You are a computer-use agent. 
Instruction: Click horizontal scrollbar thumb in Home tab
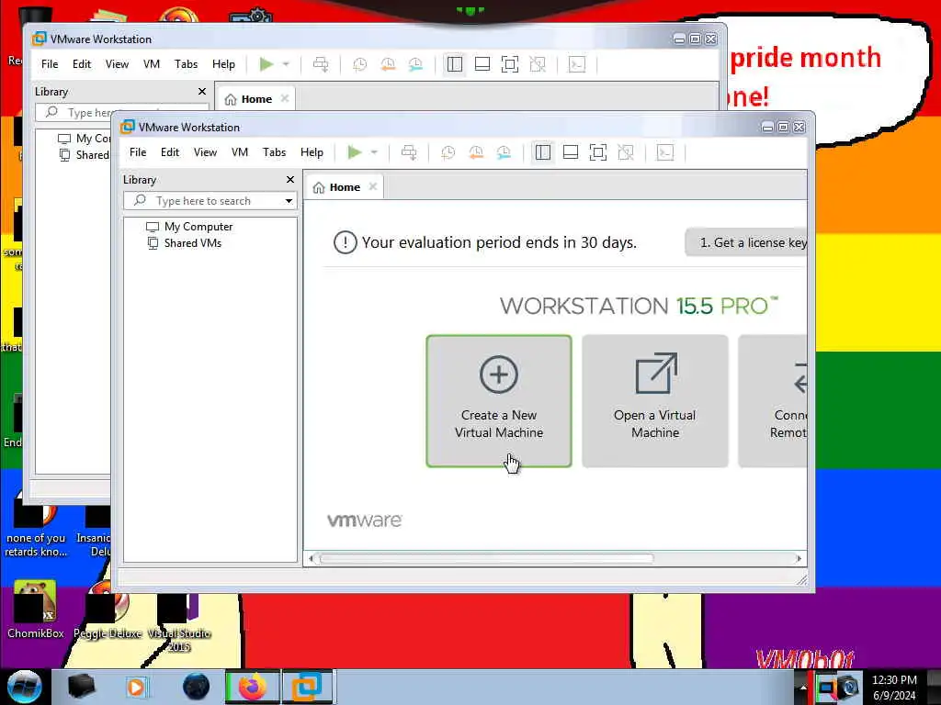(x=487, y=559)
